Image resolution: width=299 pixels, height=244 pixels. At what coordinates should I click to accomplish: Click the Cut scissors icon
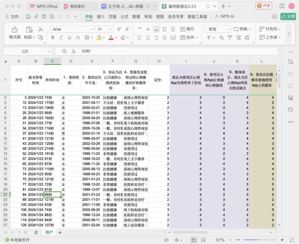[x=40, y=29]
